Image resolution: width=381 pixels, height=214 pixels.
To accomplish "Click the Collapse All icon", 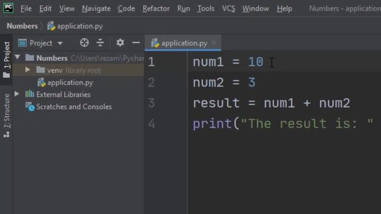I will (100, 43).
